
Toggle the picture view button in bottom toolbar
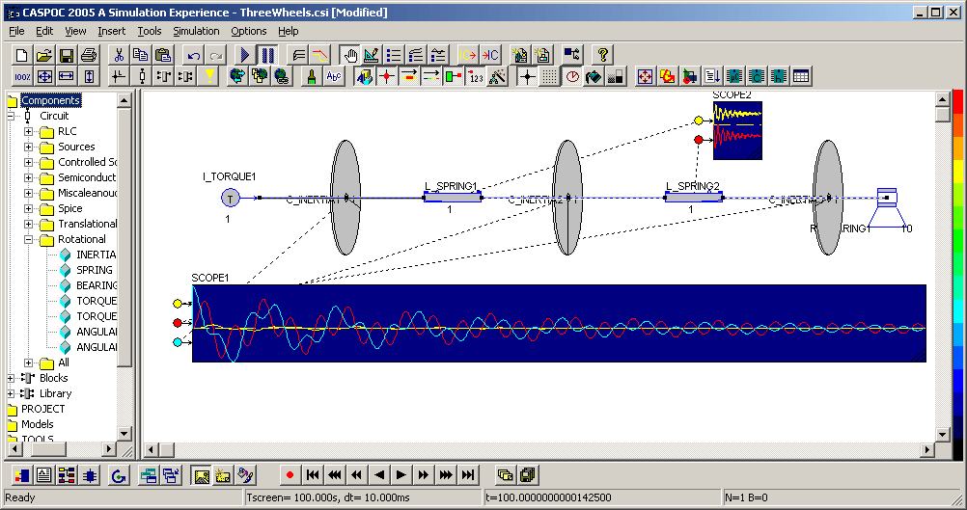202,475
